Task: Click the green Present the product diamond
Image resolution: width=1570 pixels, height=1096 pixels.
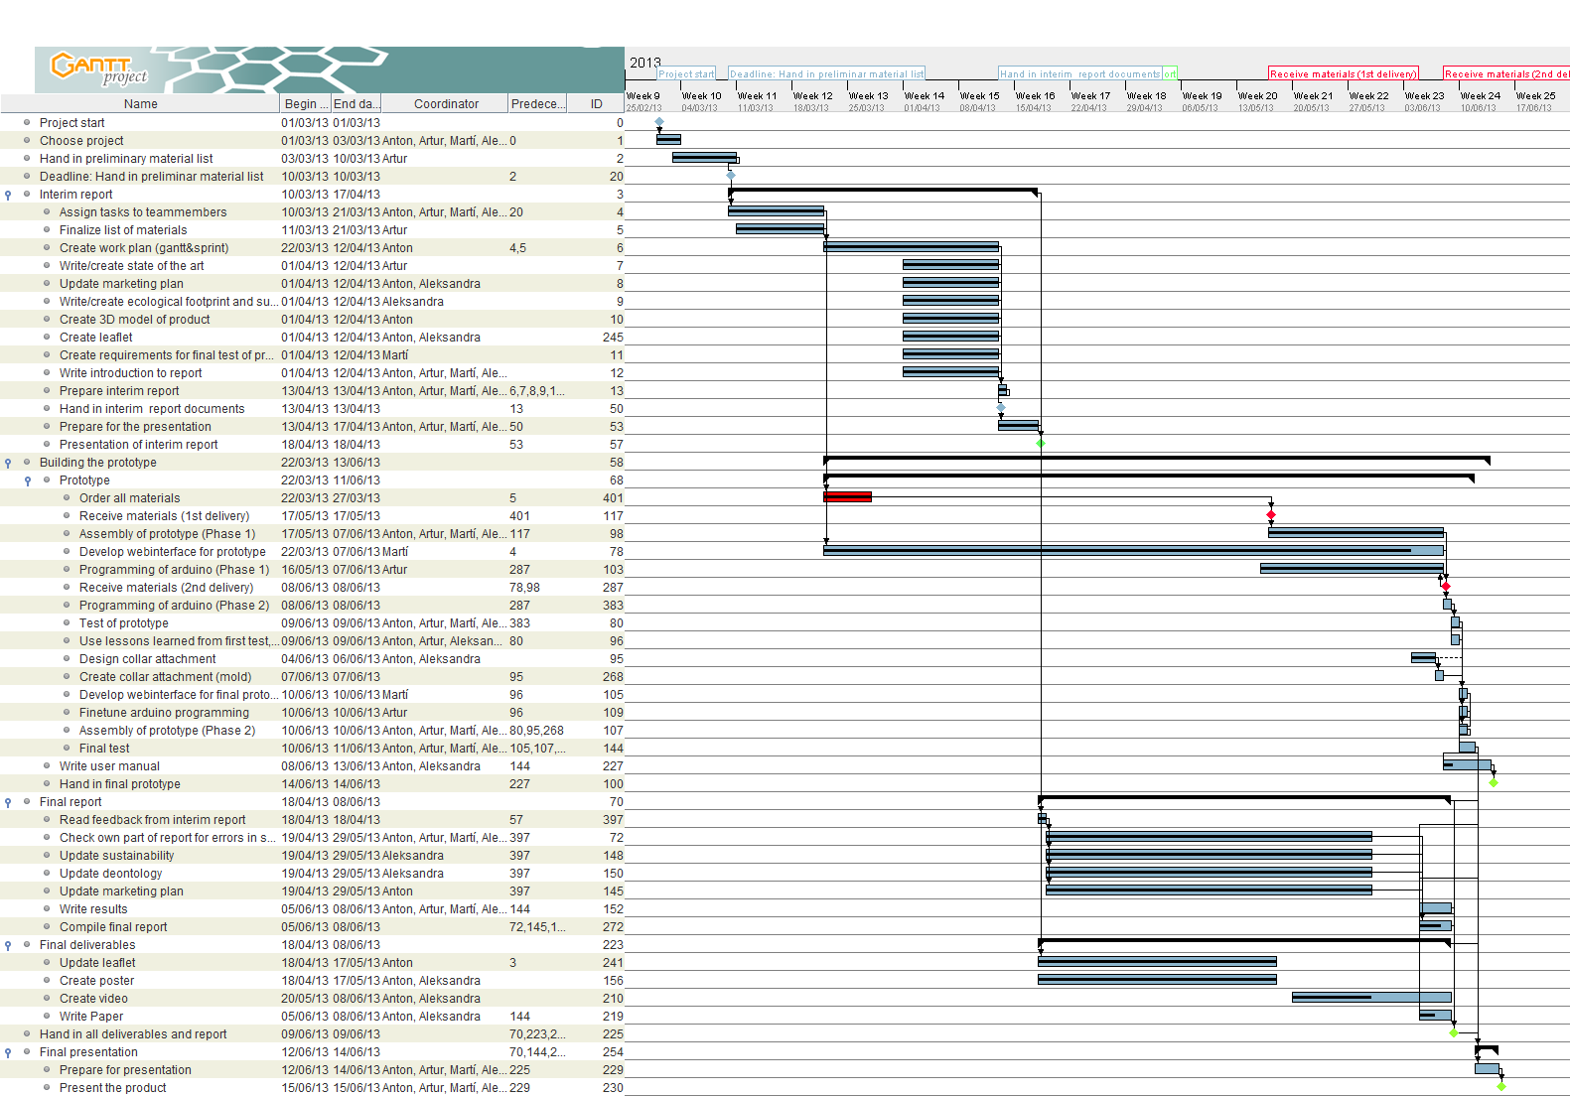Action: [1501, 1087]
